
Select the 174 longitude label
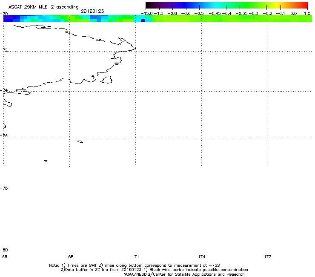click(x=201, y=257)
